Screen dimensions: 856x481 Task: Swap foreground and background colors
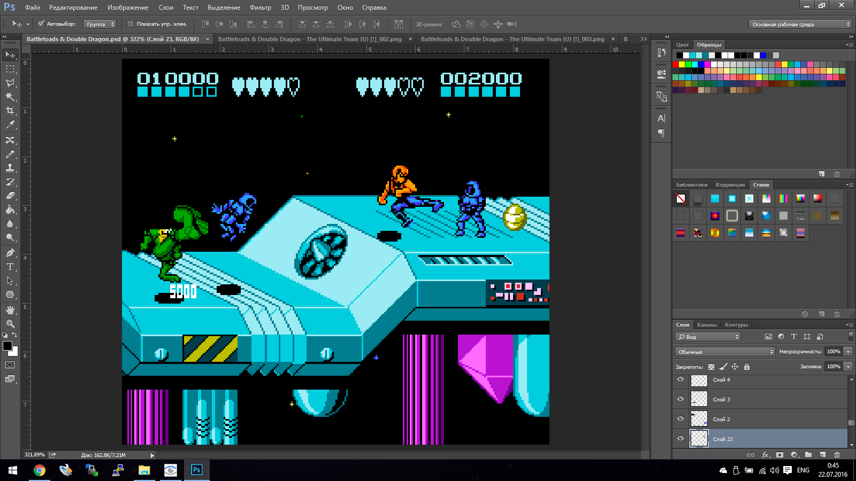14,335
